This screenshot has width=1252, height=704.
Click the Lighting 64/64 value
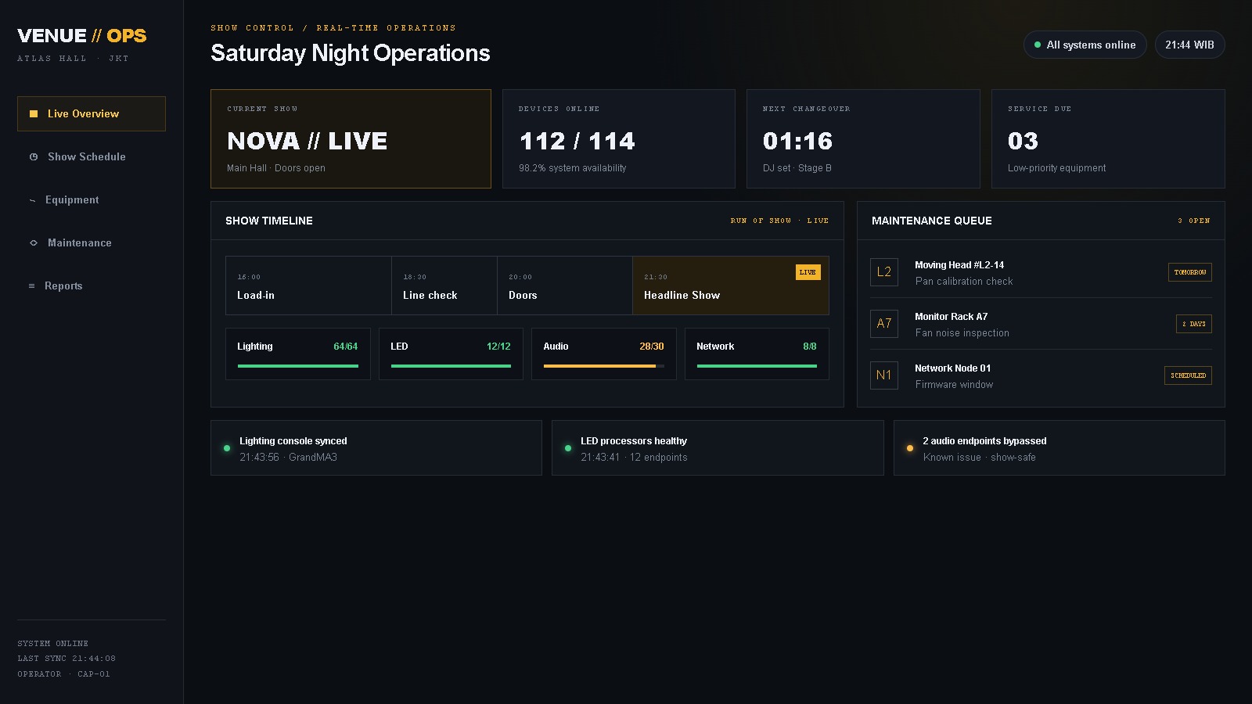pyautogui.click(x=346, y=347)
